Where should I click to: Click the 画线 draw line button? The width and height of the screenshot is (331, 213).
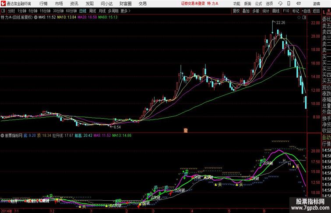(276, 11)
